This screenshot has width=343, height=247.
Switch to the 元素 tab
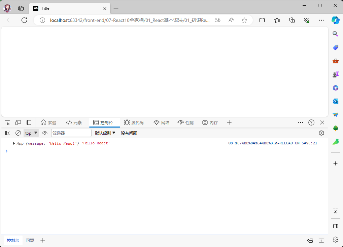(x=74, y=122)
